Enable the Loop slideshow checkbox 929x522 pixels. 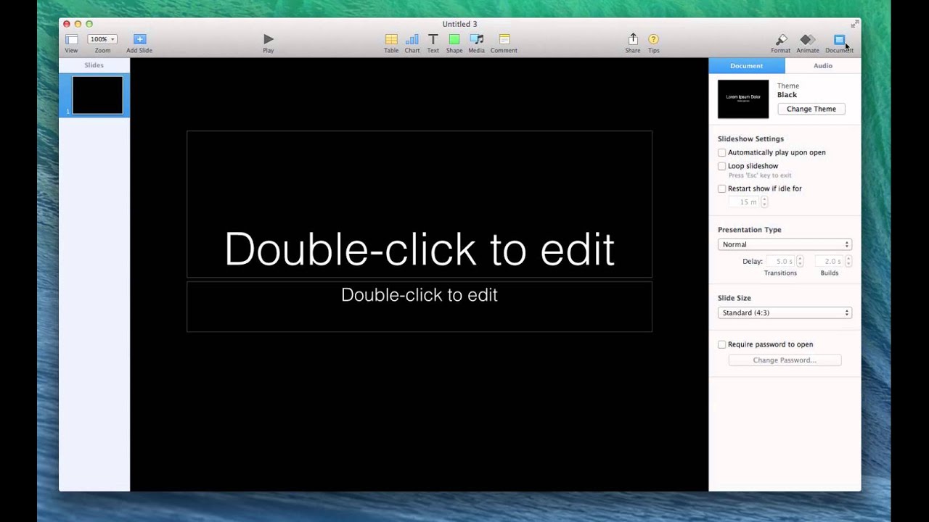click(x=721, y=166)
